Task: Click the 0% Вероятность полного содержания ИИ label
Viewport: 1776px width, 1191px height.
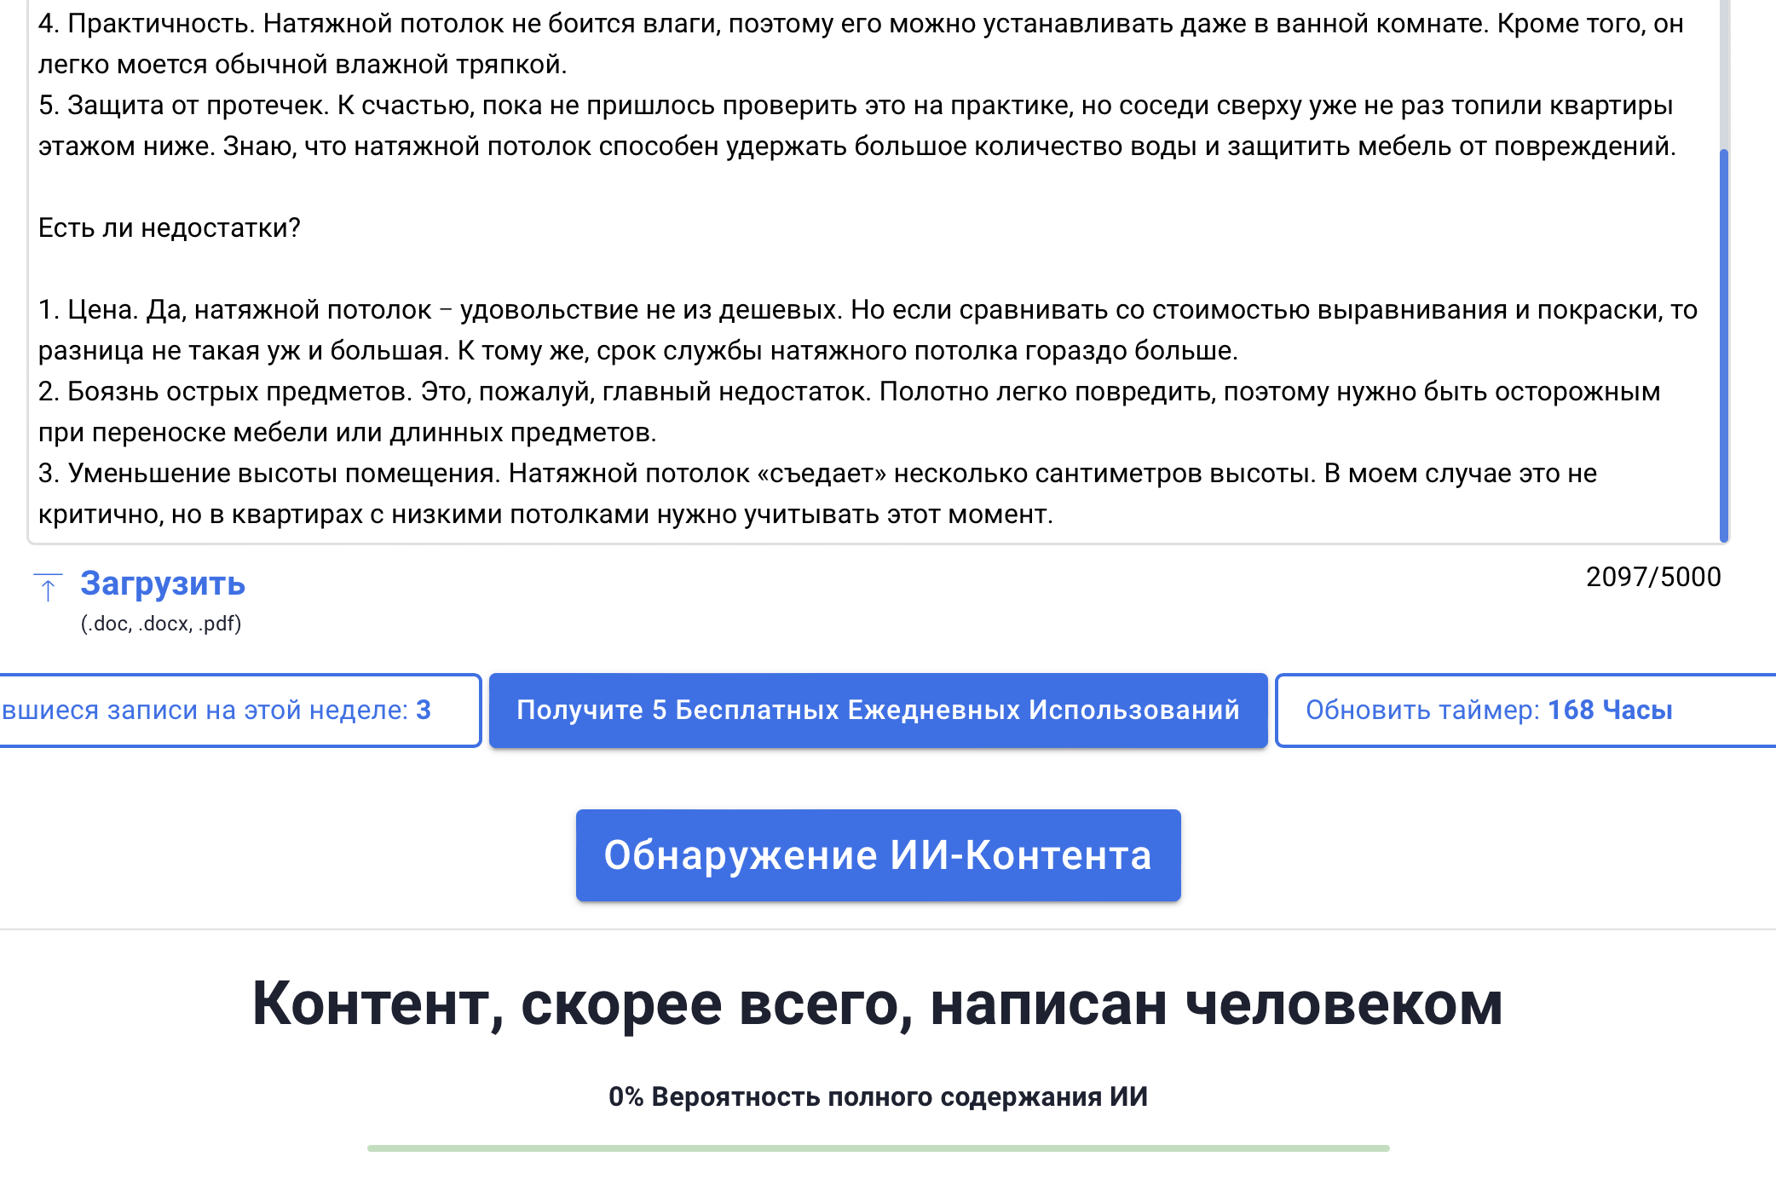Action: click(878, 1097)
